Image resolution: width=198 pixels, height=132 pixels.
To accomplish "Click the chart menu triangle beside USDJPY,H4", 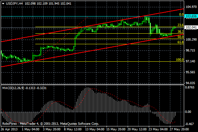I will 3,4.
